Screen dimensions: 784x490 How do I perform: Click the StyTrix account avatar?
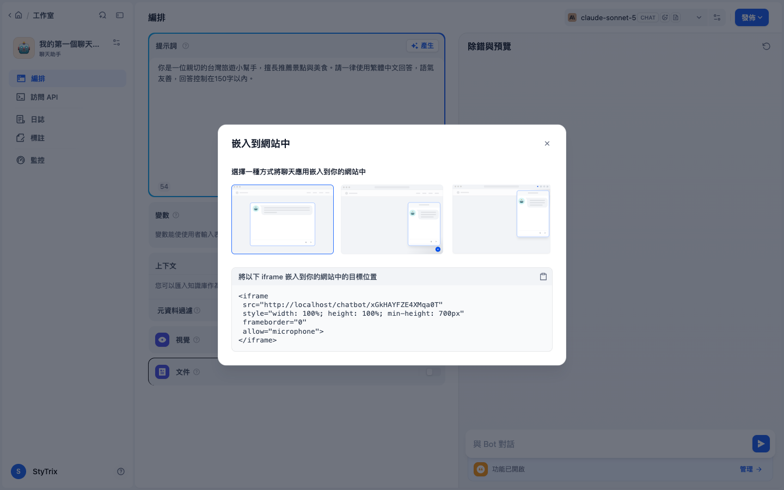tap(19, 471)
